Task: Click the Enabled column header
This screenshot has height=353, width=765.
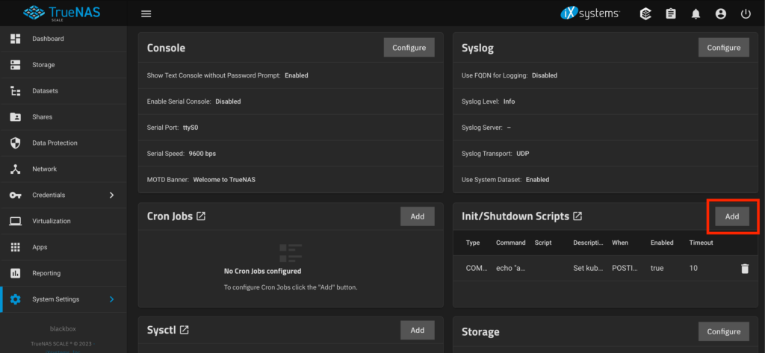Action: click(x=662, y=243)
